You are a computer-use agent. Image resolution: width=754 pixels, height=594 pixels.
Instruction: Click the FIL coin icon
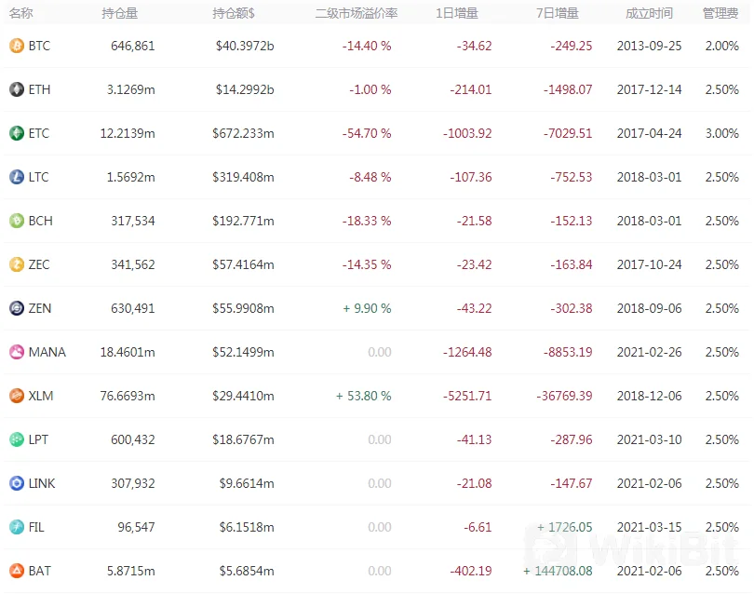click(x=17, y=527)
